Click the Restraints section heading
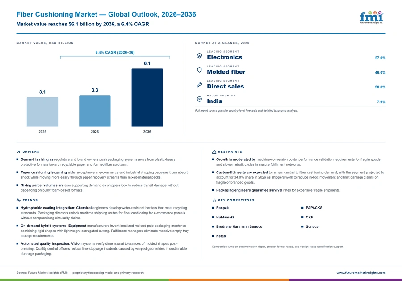 [x=230, y=152]
